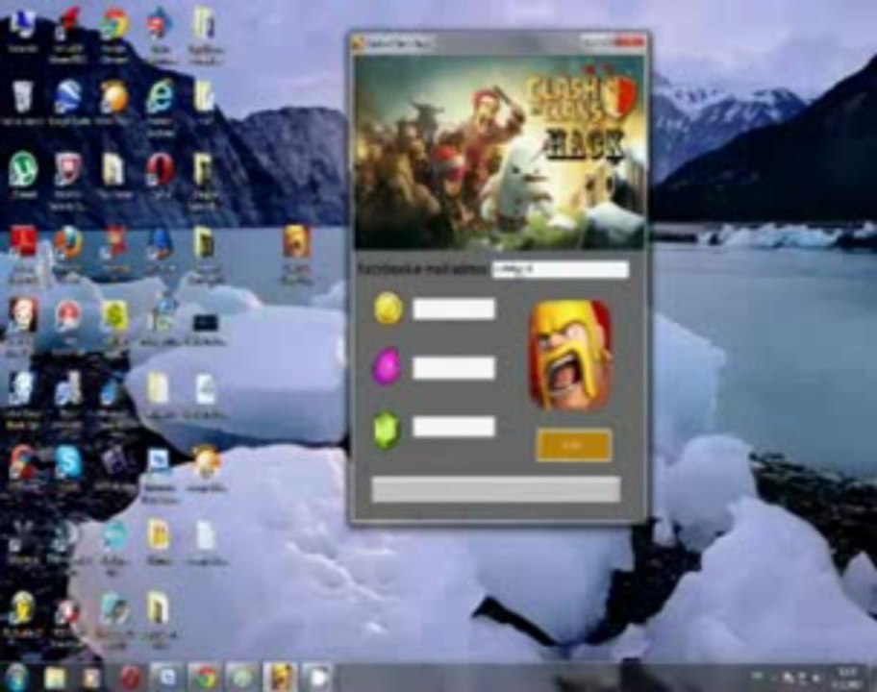
Task: Open Skype desktop shortcut
Action: 68,461
